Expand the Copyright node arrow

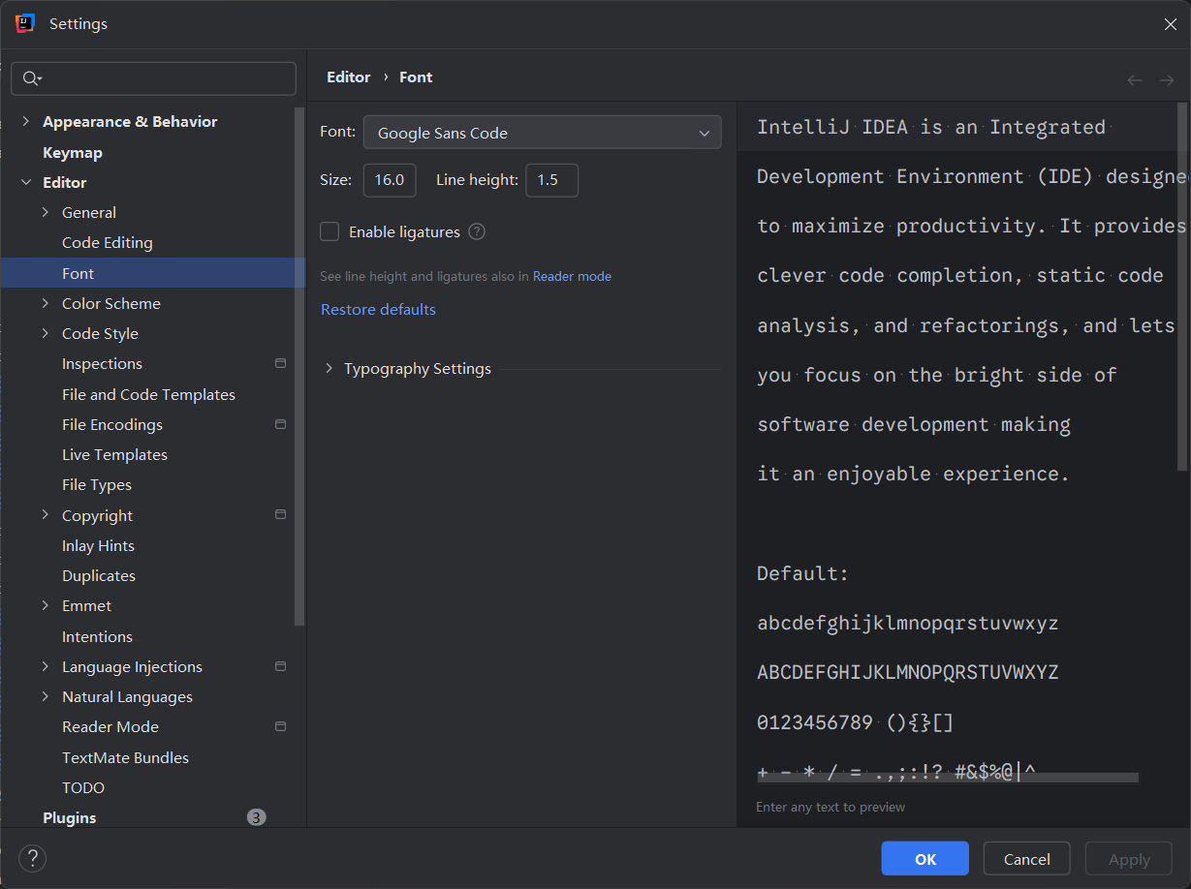45,514
